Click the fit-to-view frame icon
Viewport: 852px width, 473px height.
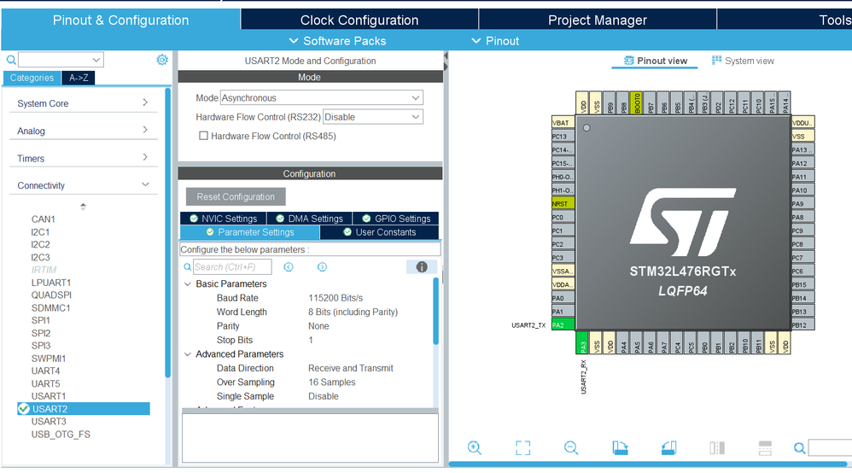[x=522, y=448]
